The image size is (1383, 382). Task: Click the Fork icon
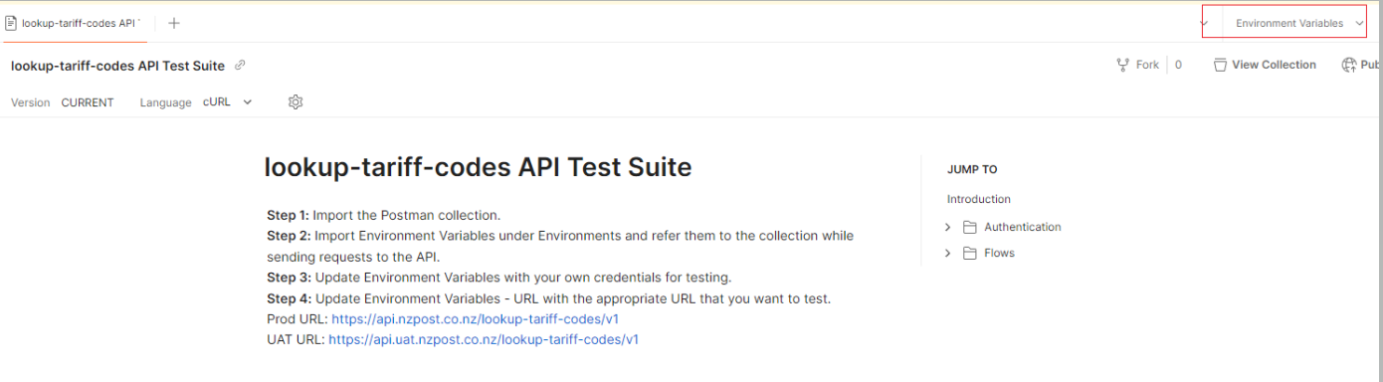[1124, 65]
